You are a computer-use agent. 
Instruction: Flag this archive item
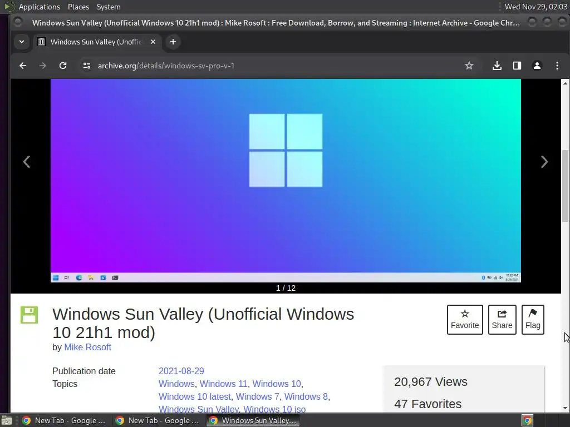[x=533, y=320]
